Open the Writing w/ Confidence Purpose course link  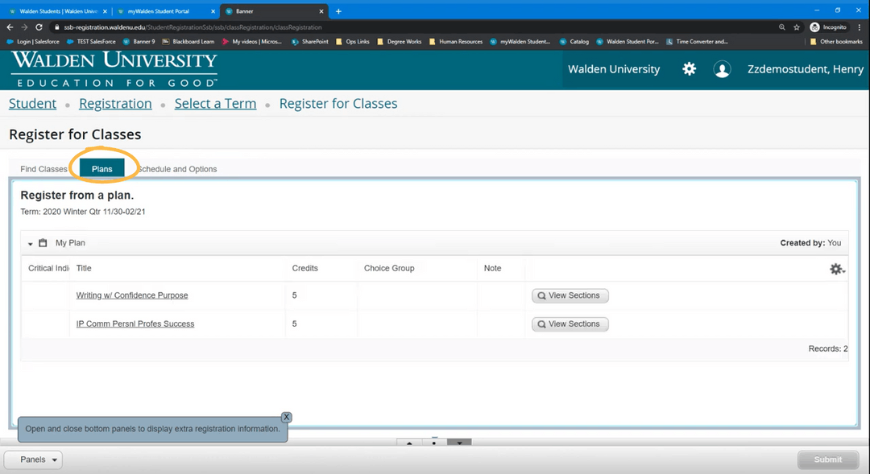[x=131, y=295]
